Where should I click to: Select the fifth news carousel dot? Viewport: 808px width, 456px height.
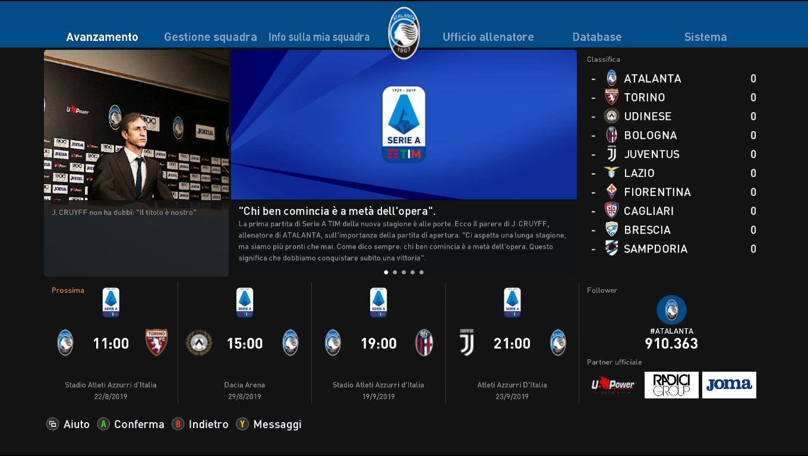422,272
